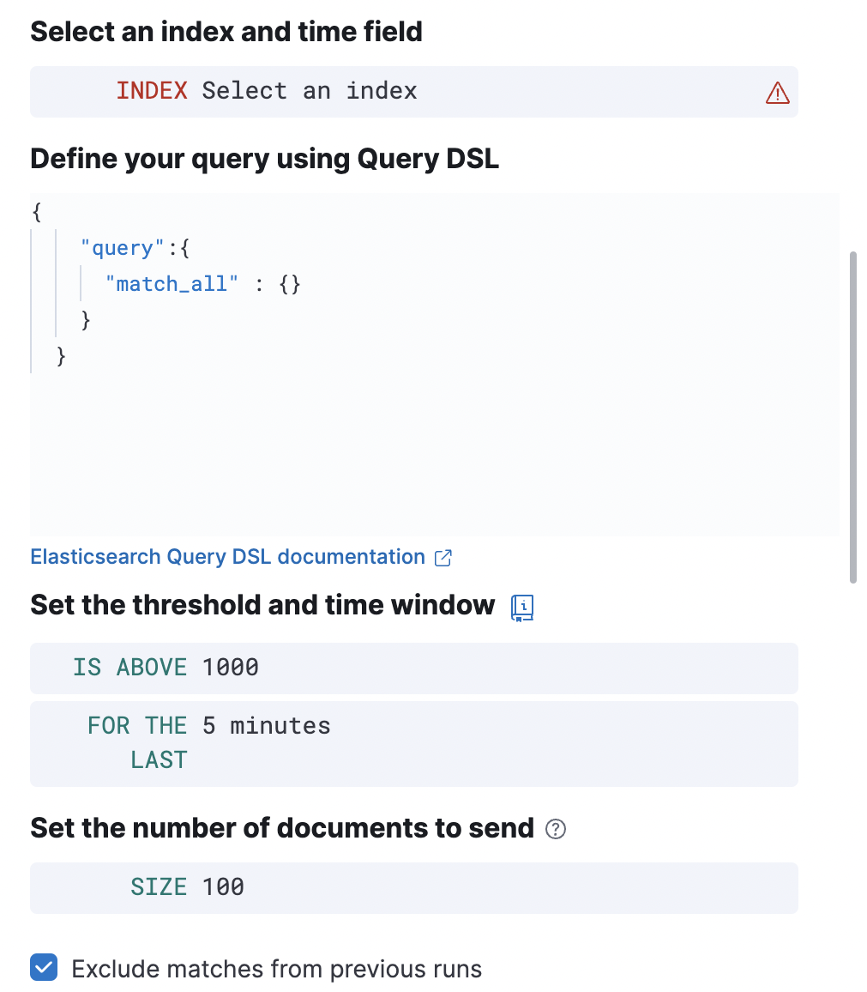
Task: Open Elasticsearch Query DSL documentation link
Action: pos(227,557)
